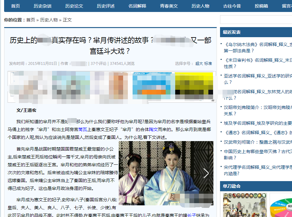Viewport: 292px width, 217px height.
Task: Open the 投稿箱 page
Action: coord(261,6)
